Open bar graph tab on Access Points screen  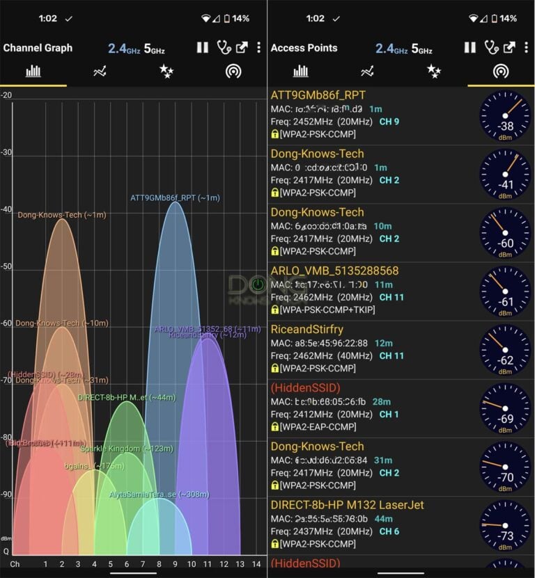click(301, 71)
